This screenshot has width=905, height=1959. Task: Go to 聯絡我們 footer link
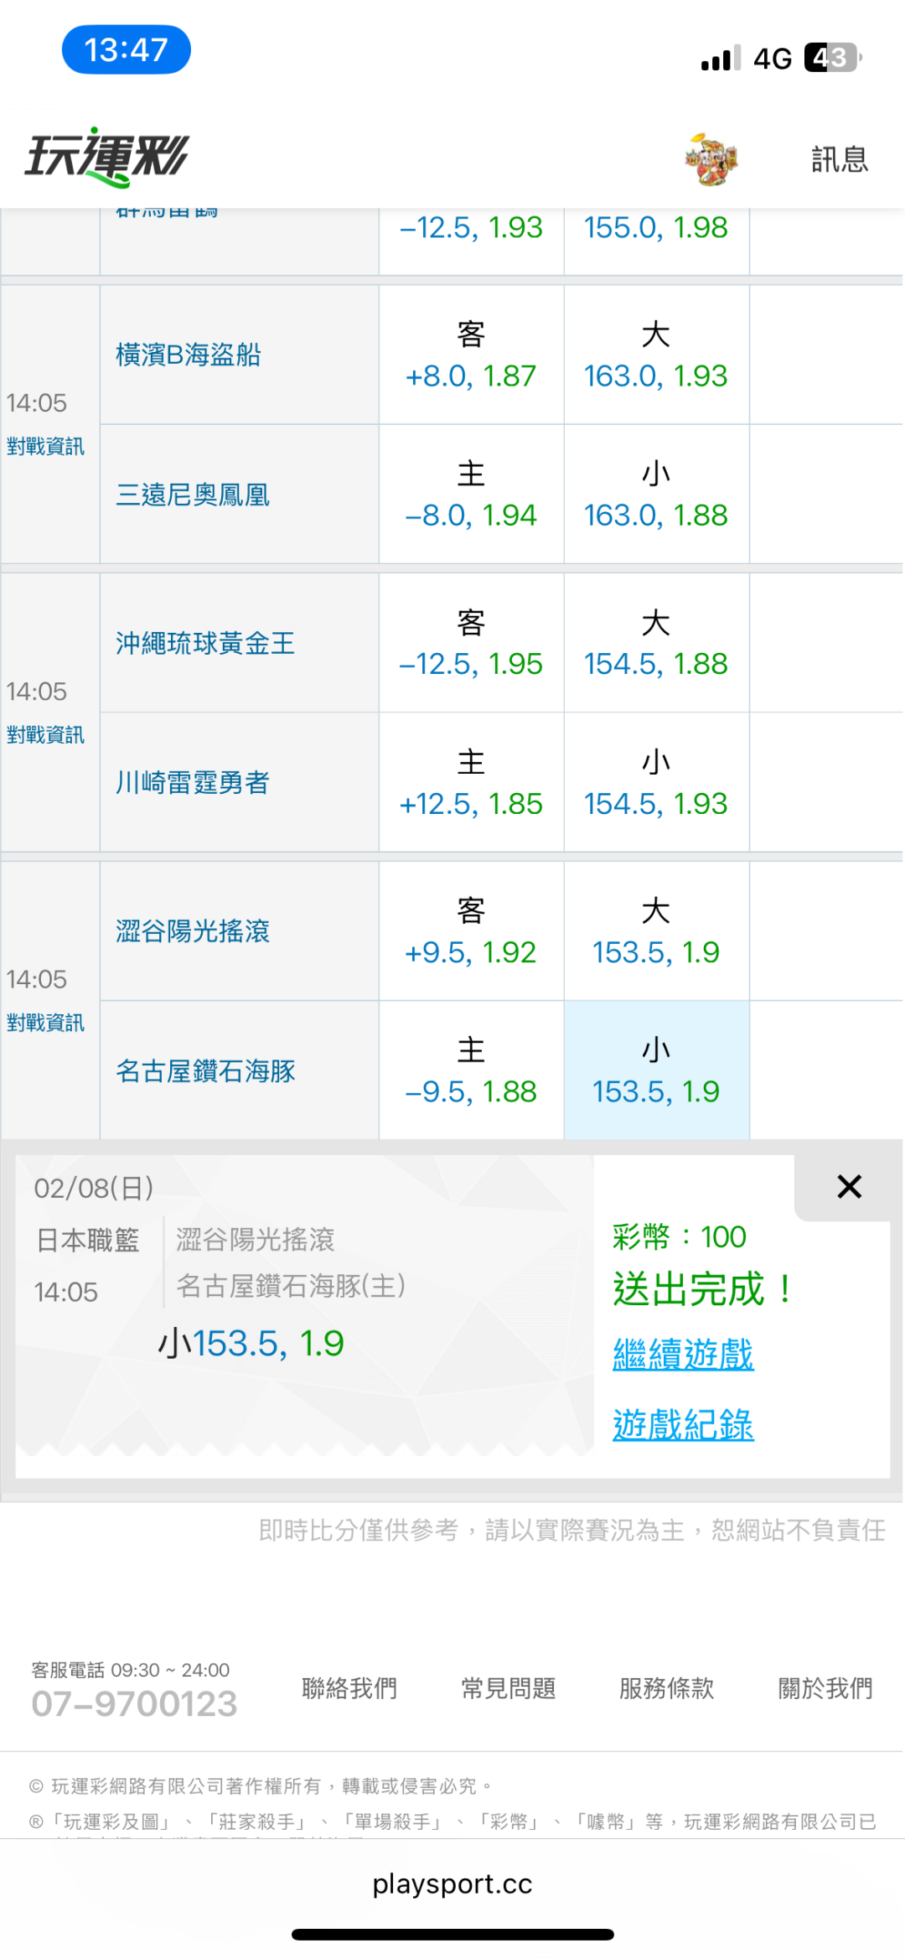tap(349, 1688)
